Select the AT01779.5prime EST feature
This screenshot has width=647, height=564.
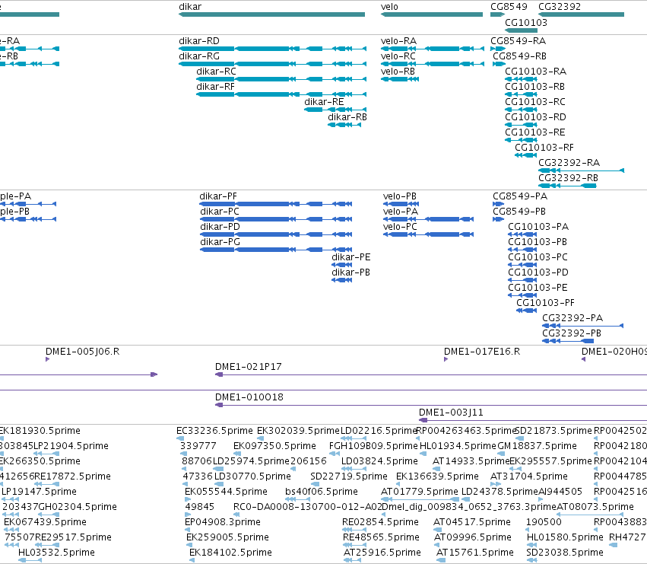[x=420, y=499]
